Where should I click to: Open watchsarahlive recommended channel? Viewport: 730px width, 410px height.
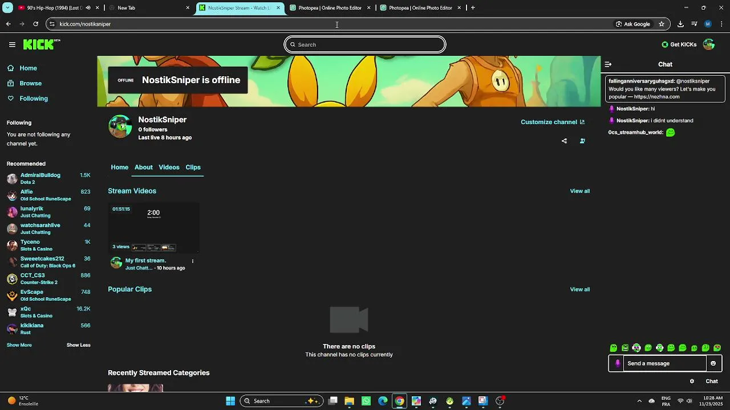(48, 228)
